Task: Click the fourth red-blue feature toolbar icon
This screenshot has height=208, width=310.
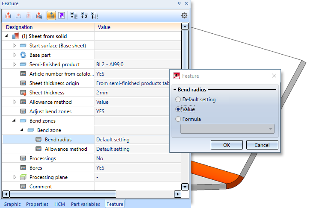Action: (39, 15)
